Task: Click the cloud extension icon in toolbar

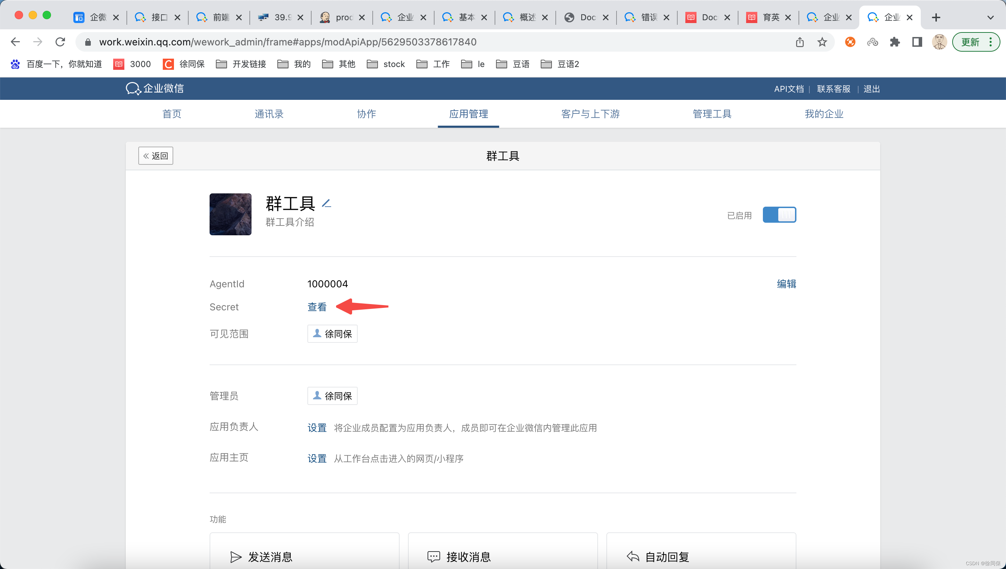Action: [872, 42]
